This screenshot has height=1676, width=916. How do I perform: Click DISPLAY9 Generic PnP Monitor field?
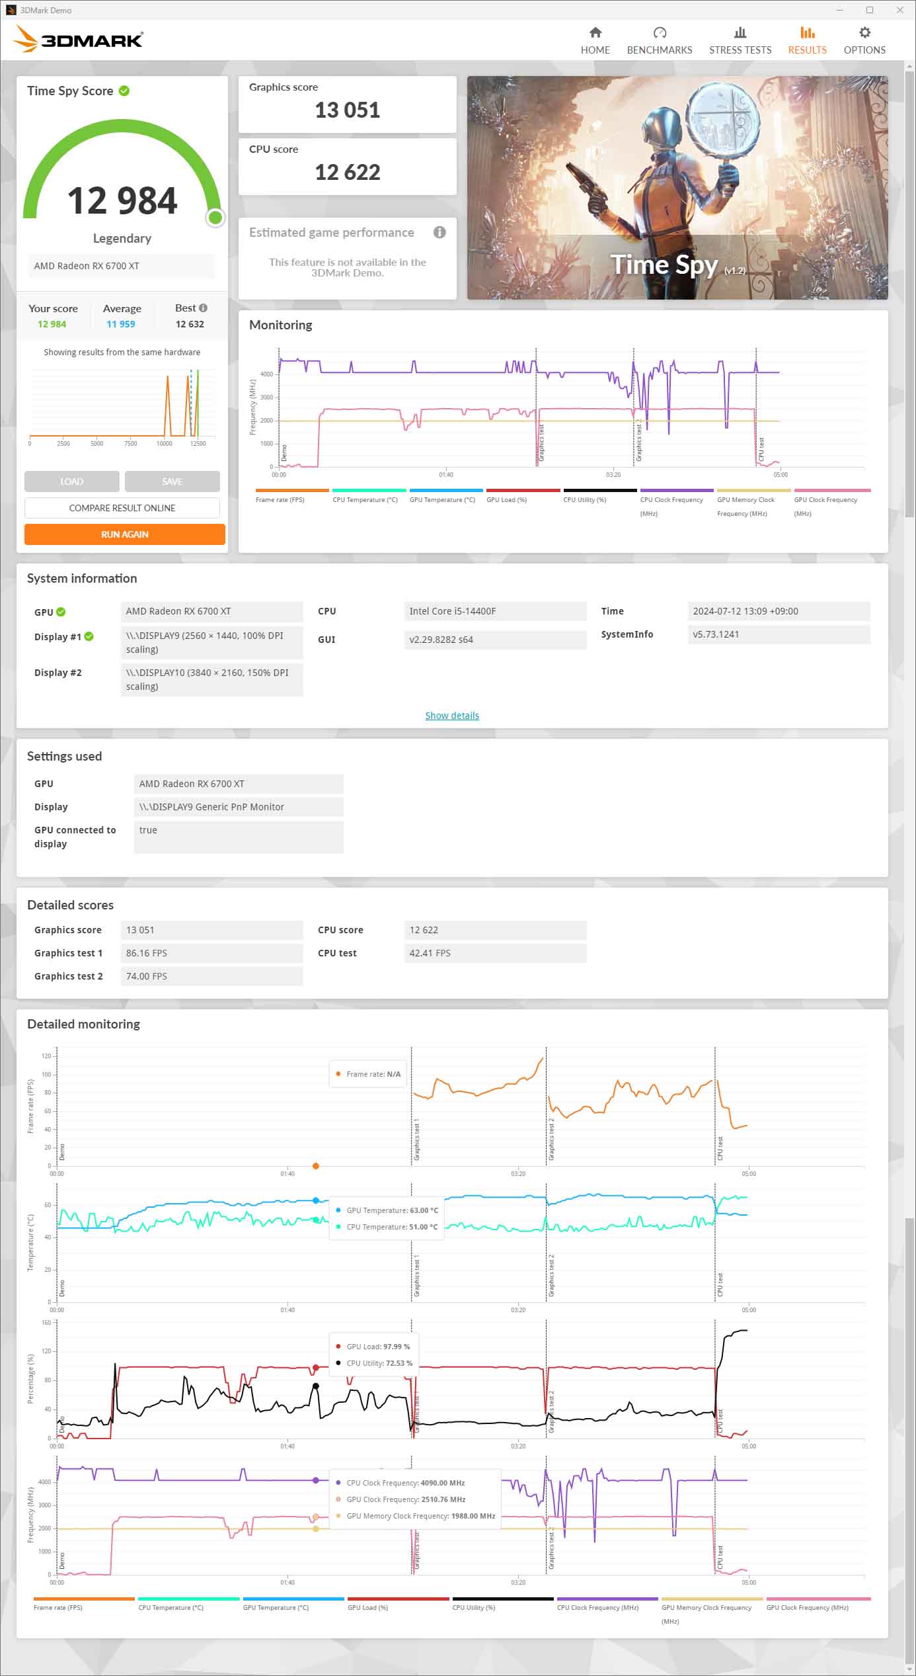point(239,807)
